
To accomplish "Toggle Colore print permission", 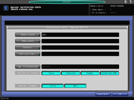I will pos(53,86).
